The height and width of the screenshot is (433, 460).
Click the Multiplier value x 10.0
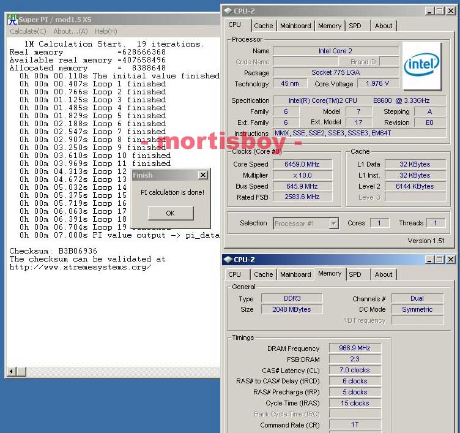click(x=302, y=175)
